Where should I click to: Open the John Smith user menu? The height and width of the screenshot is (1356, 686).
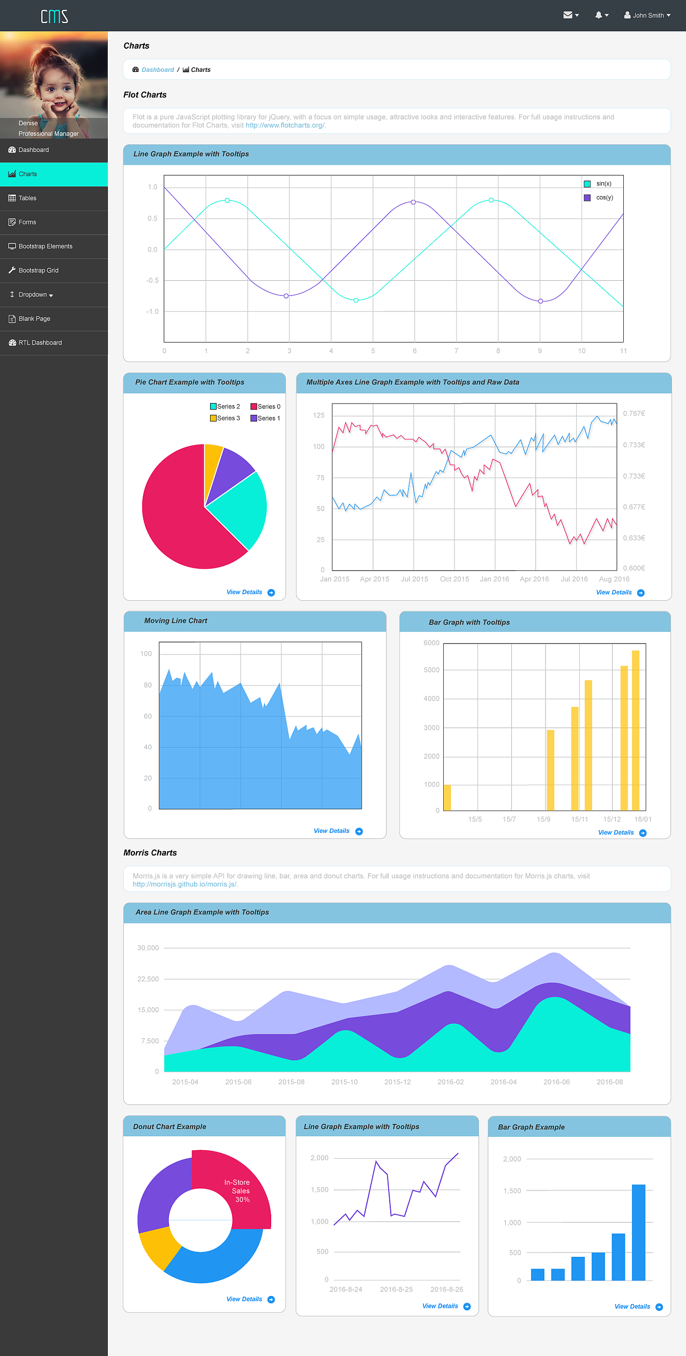[647, 15]
